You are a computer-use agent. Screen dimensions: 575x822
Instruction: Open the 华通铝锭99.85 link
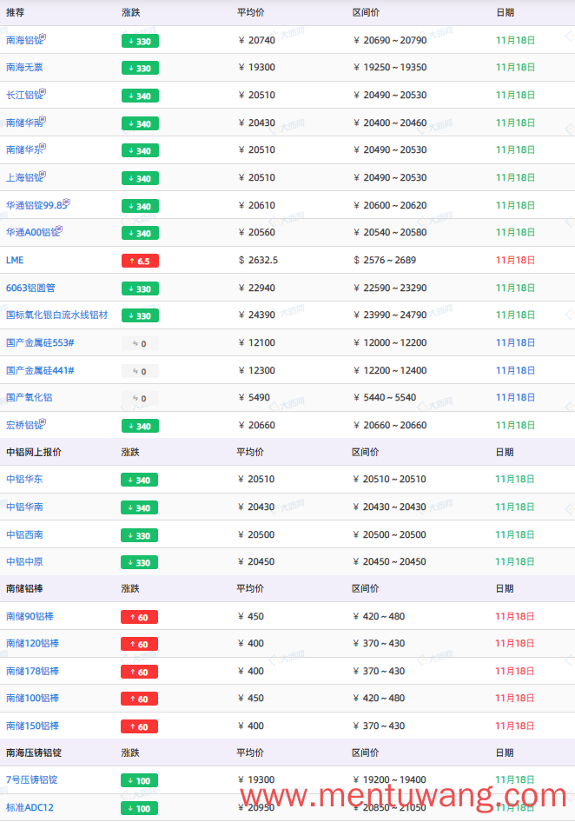click(x=35, y=205)
